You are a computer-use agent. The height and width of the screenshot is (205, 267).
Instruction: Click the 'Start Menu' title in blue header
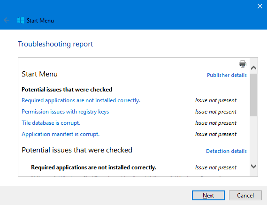[x=40, y=21]
